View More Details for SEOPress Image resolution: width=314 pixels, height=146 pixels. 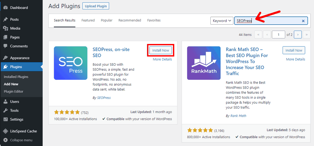point(162,59)
